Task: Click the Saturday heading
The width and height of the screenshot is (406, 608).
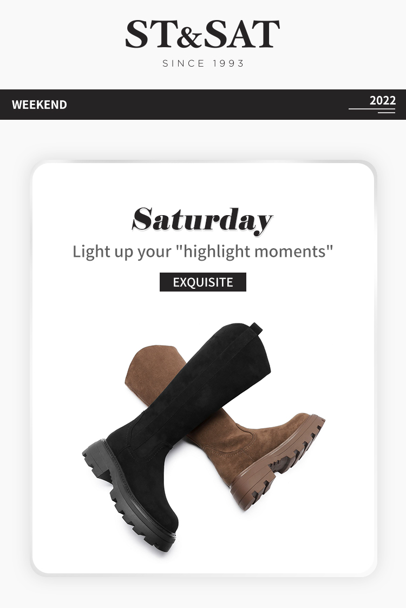Action: [202, 220]
